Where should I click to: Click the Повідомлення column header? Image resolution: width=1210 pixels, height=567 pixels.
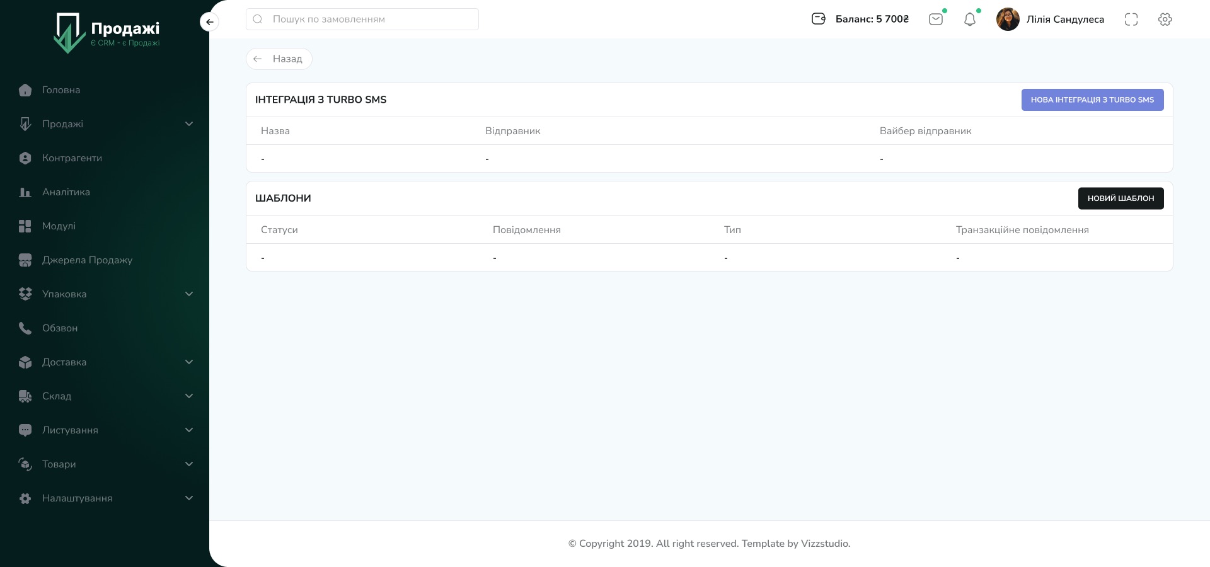tap(527, 230)
